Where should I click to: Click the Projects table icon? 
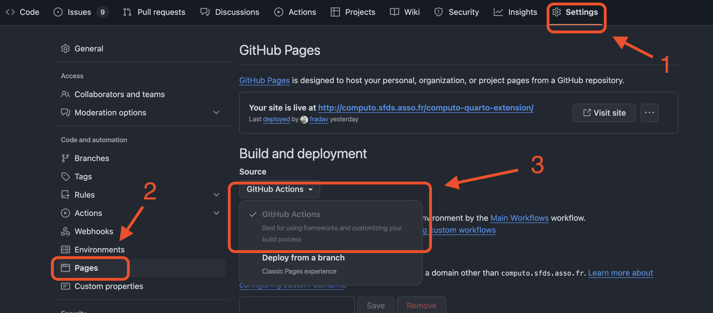tap(335, 12)
